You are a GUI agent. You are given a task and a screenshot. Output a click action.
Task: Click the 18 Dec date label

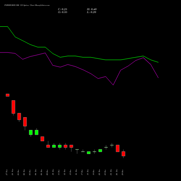click(x=88, y=172)
